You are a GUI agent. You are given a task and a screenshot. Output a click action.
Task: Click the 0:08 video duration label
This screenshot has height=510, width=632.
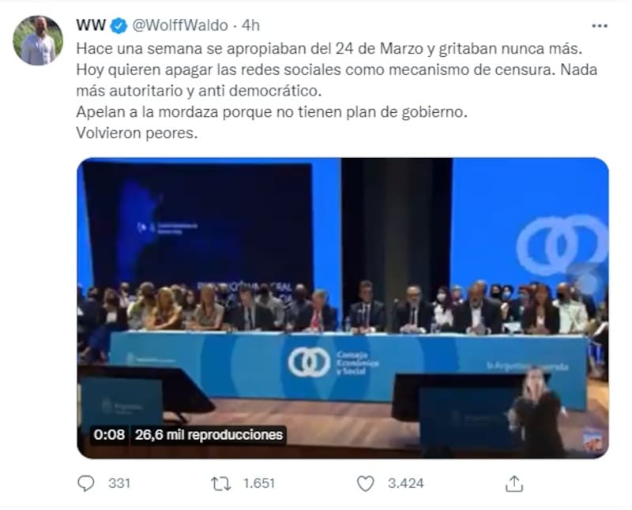(109, 435)
